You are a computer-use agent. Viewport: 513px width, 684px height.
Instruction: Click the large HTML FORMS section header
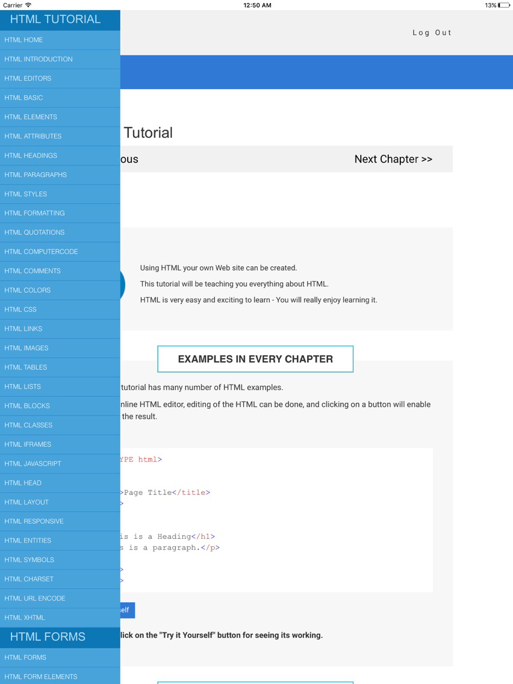tap(60, 637)
